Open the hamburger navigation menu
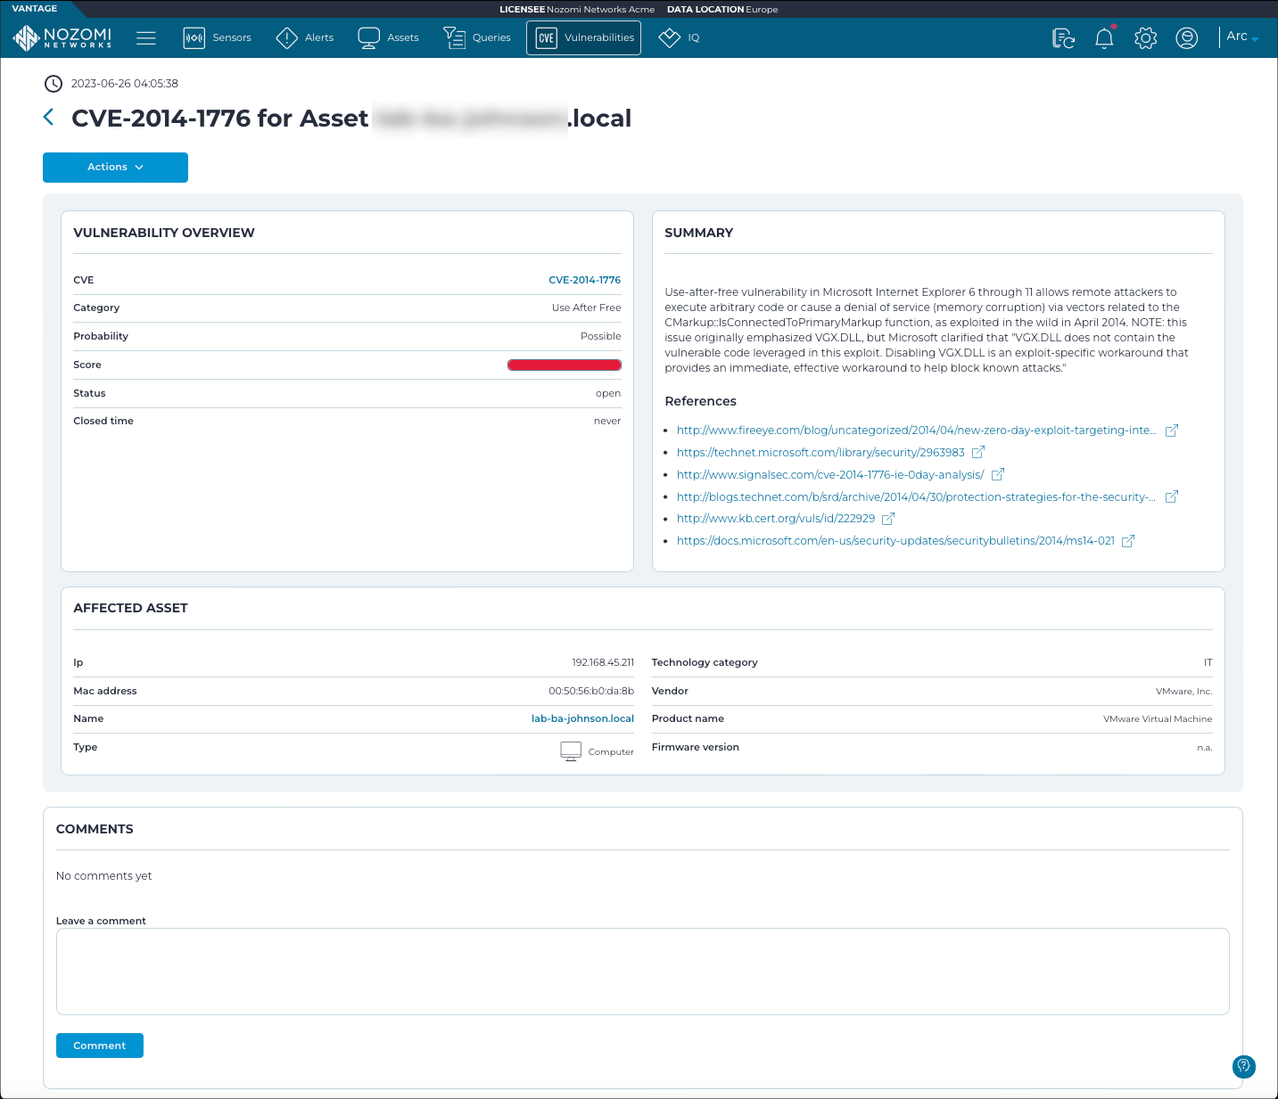This screenshot has height=1099, width=1278. tap(146, 37)
